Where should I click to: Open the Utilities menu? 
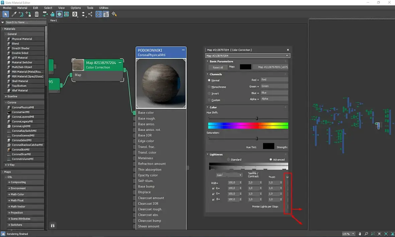pos(104,8)
